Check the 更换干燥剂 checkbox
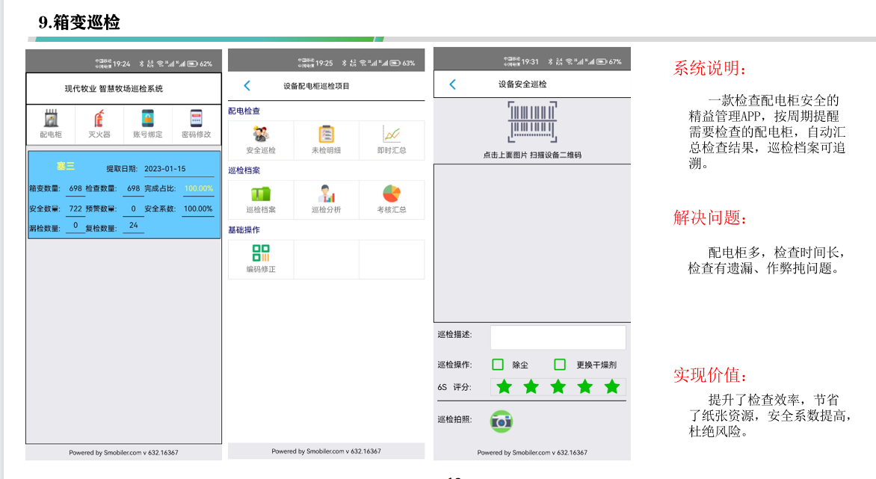This screenshot has width=876, height=479. (x=560, y=365)
